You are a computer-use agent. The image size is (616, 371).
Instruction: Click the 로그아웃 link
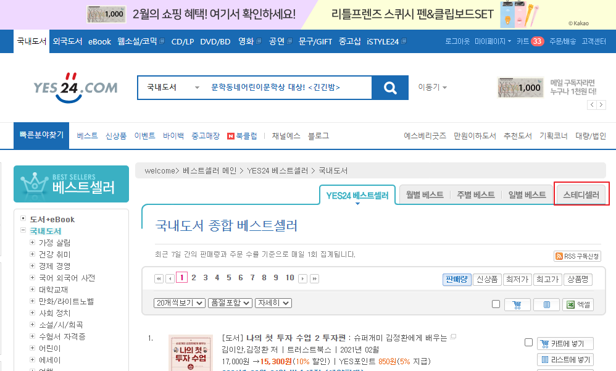pyautogui.click(x=457, y=41)
